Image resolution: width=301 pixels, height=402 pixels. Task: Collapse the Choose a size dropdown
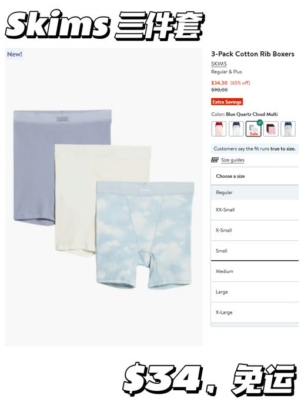(255, 176)
